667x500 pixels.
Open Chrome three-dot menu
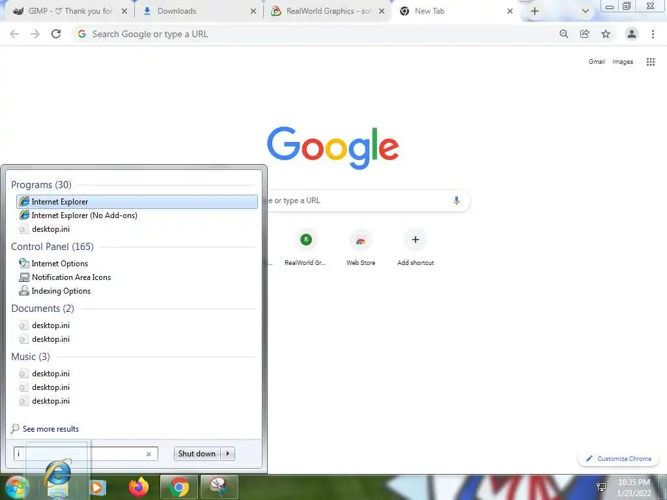coord(653,34)
